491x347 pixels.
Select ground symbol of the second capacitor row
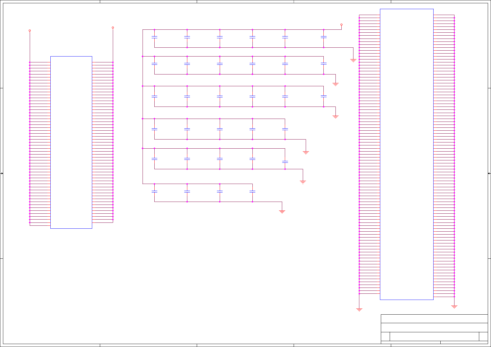coord(335,84)
